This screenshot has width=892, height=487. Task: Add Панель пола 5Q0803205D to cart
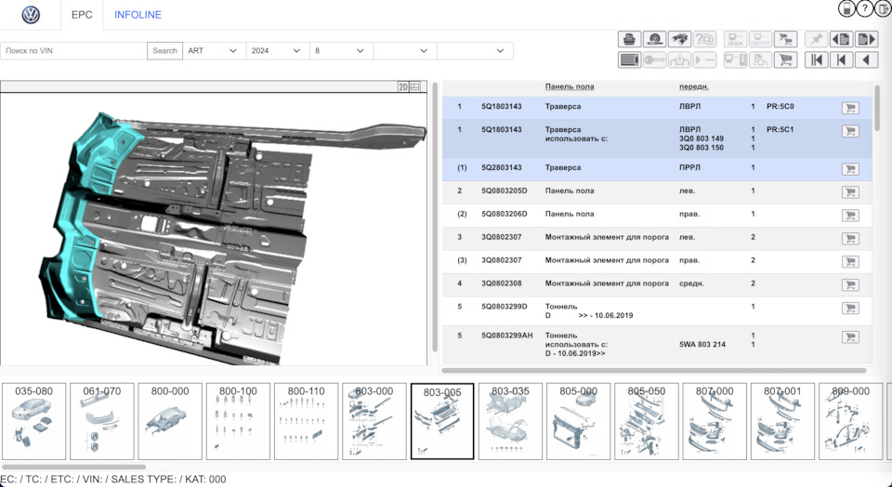click(x=849, y=191)
